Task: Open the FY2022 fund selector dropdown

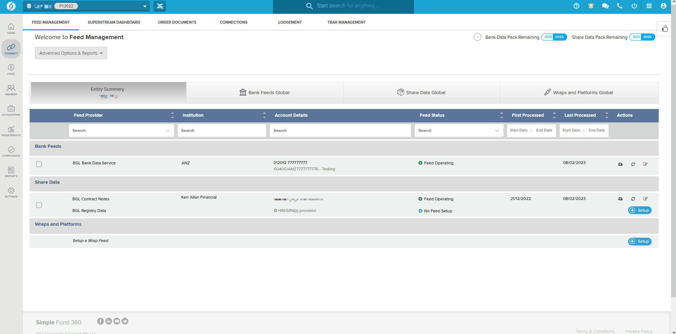Action: coord(86,6)
